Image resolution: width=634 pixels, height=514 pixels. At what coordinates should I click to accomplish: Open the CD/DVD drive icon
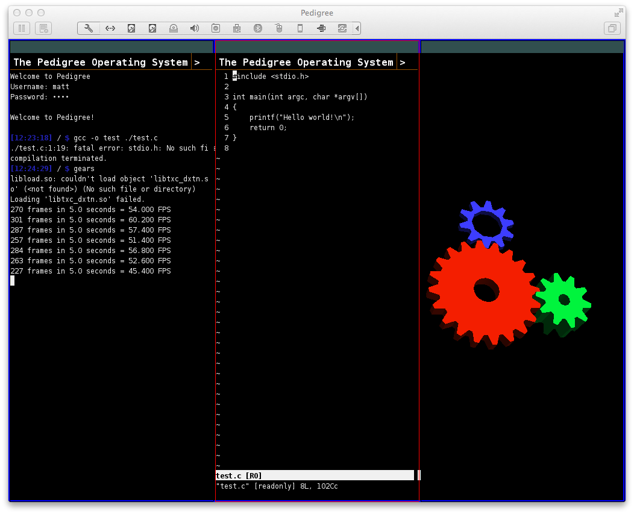(174, 28)
